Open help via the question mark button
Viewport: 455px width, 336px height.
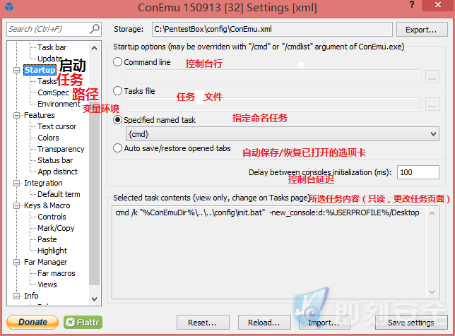pyautogui.click(x=411, y=4)
